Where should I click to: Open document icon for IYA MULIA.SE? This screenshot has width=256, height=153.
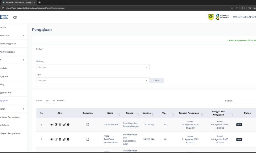(x=88, y=125)
